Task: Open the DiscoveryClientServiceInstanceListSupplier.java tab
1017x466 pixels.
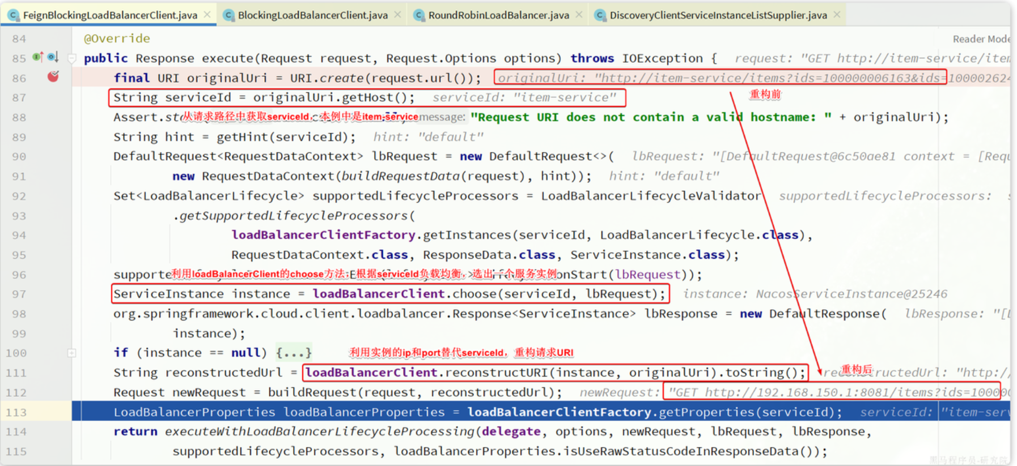Action: point(718,15)
